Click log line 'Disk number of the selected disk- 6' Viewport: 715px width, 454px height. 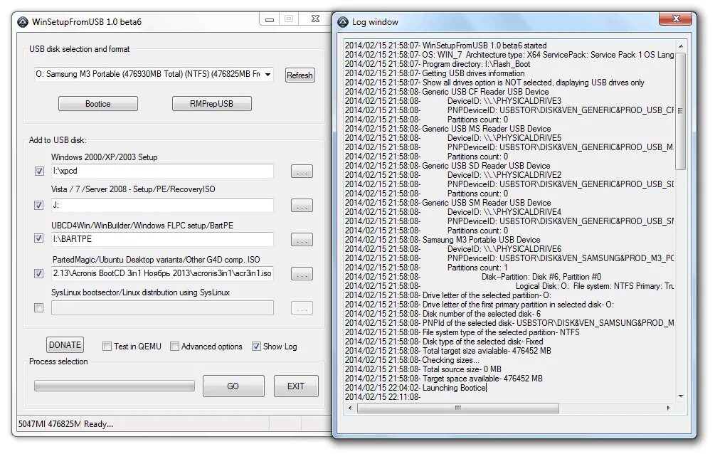(482, 314)
